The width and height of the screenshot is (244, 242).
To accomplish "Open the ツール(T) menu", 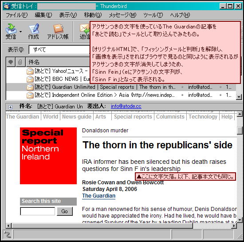I will point(153,15).
